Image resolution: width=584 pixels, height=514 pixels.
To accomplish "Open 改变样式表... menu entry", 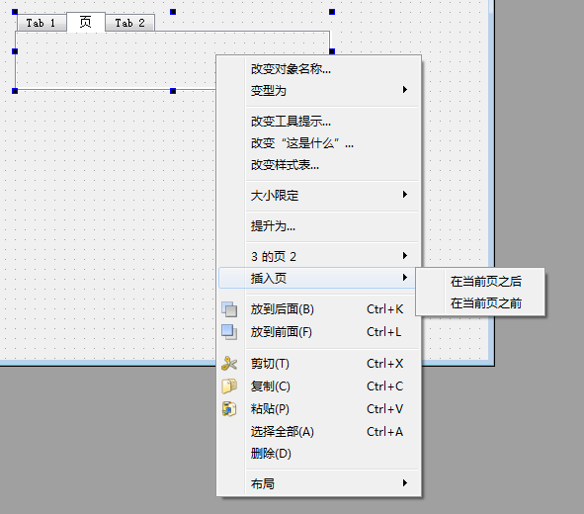I will point(319,165).
